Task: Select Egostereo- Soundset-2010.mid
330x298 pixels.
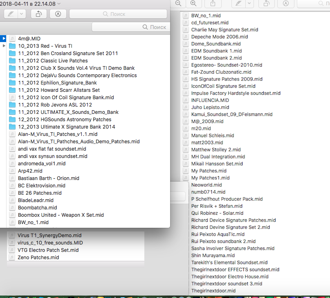Action: click(x=227, y=65)
